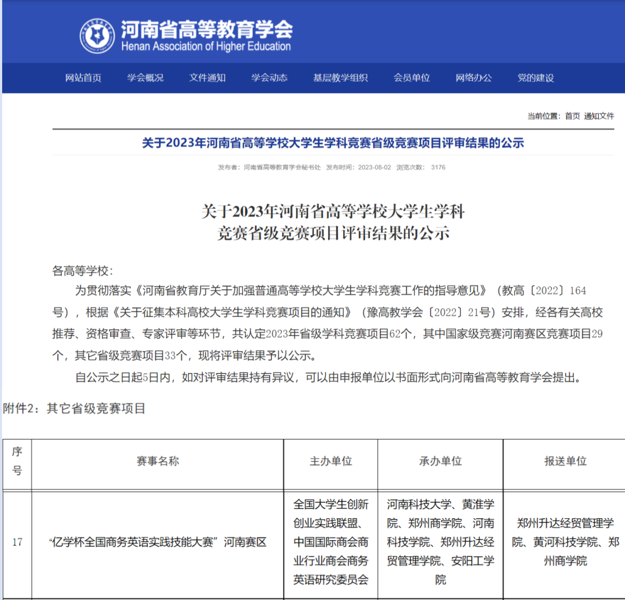Click the 报送单位 table column header

click(x=565, y=461)
